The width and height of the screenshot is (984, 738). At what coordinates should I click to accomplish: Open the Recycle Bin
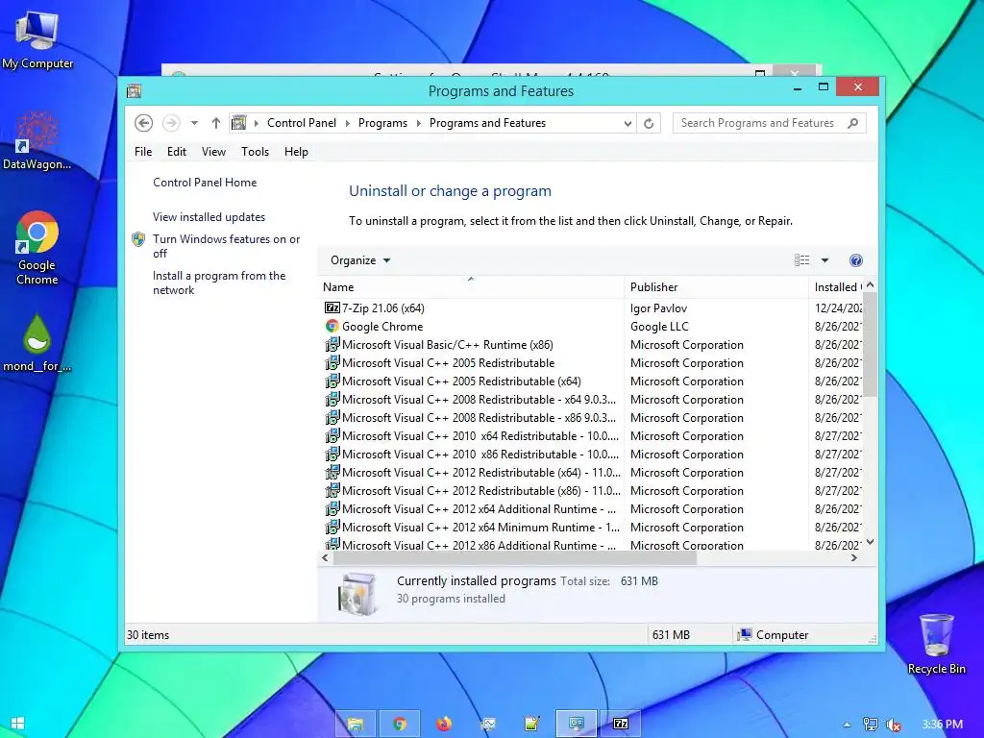click(x=936, y=644)
